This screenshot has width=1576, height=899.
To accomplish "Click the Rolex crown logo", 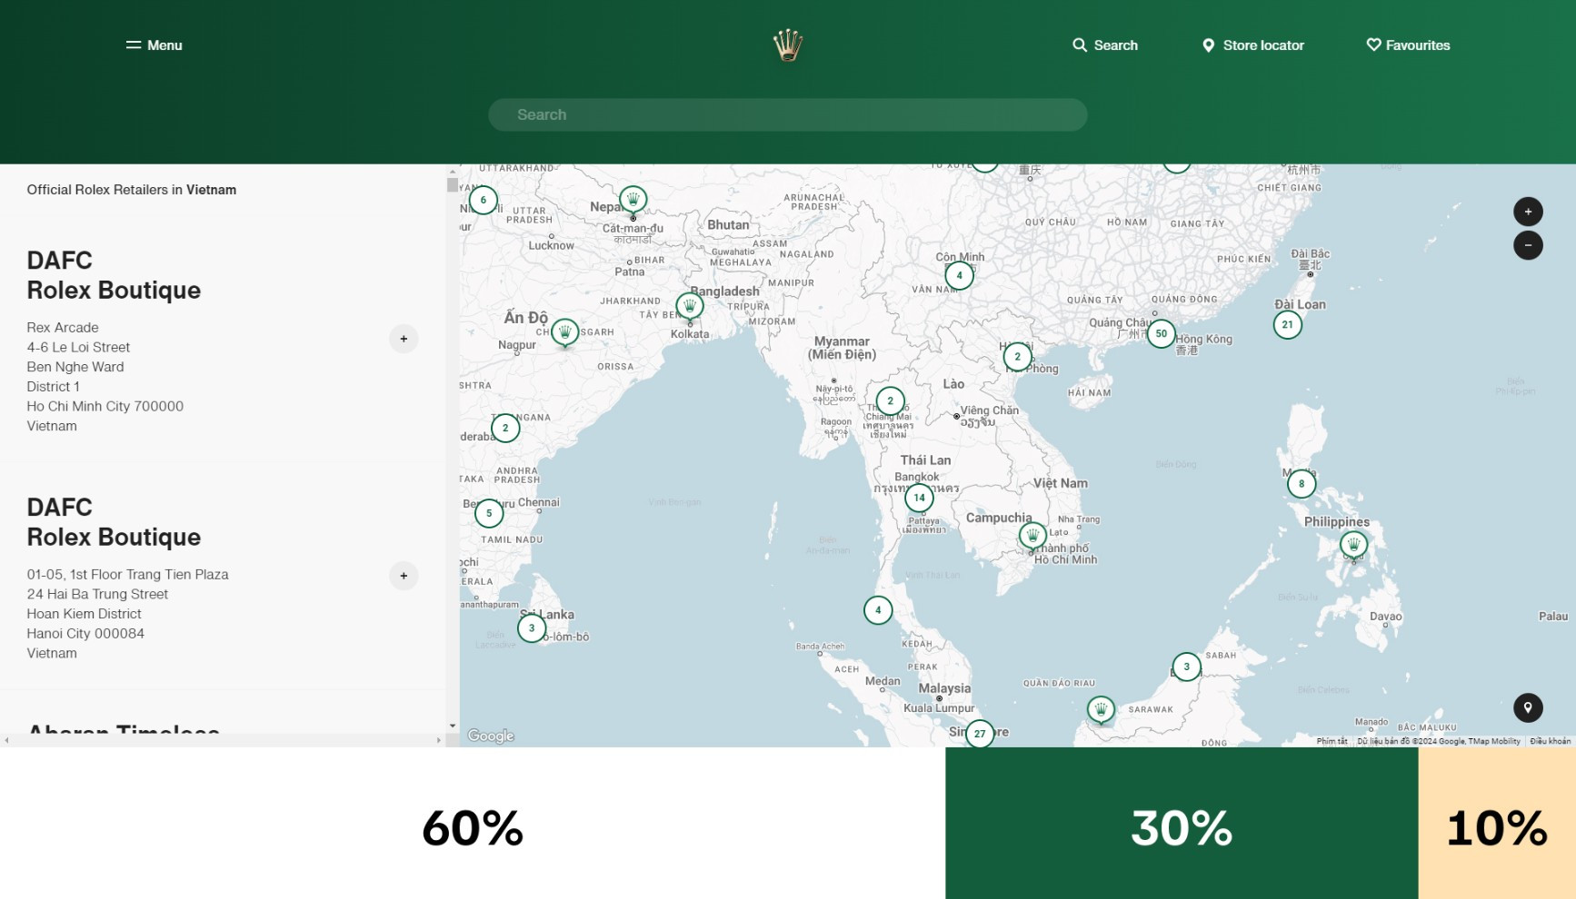I will click(x=788, y=45).
